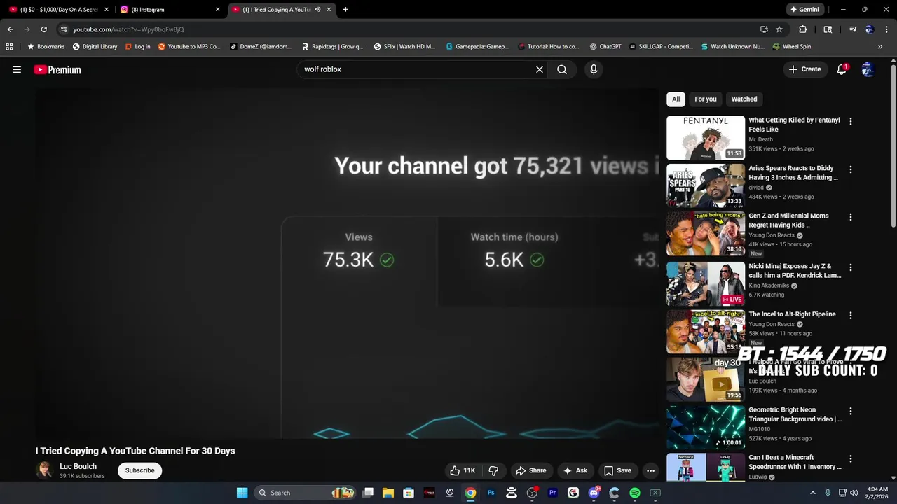Image resolution: width=897 pixels, height=504 pixels.
Task: Open Chrome media controls icon
Action: click(x=853, y=29)
